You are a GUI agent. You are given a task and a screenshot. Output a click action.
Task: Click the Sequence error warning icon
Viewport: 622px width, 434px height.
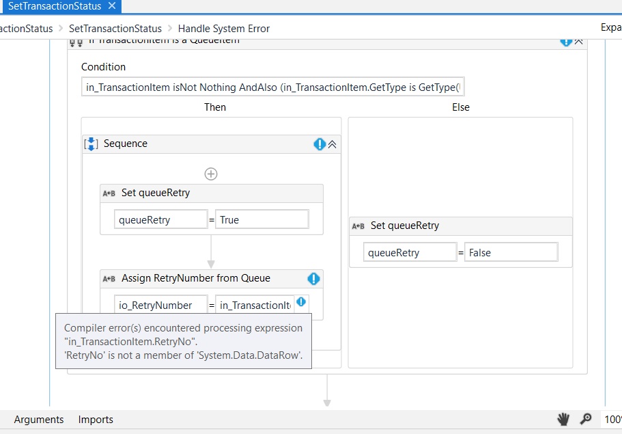point(320,144)
